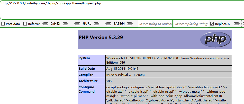Viewport: 244px width, 104px height.
Task: Click the 'cscript /nologo configure.js' command text
Action: 126,87
